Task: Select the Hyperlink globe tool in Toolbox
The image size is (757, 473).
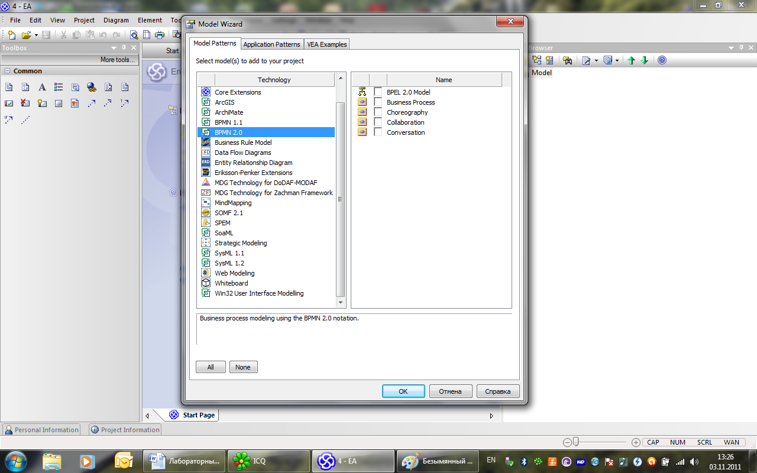Action: tap(92, 87)
